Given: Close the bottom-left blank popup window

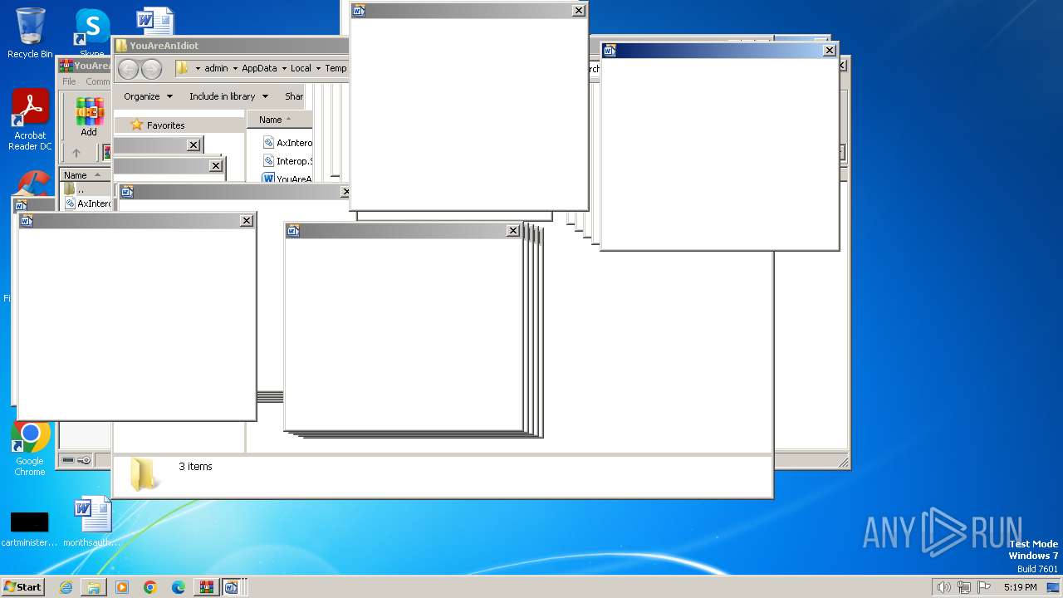Looking at the screenshot, I should [247, 221].
